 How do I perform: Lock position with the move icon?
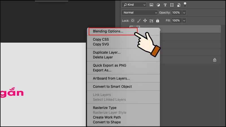coord(145,21)
